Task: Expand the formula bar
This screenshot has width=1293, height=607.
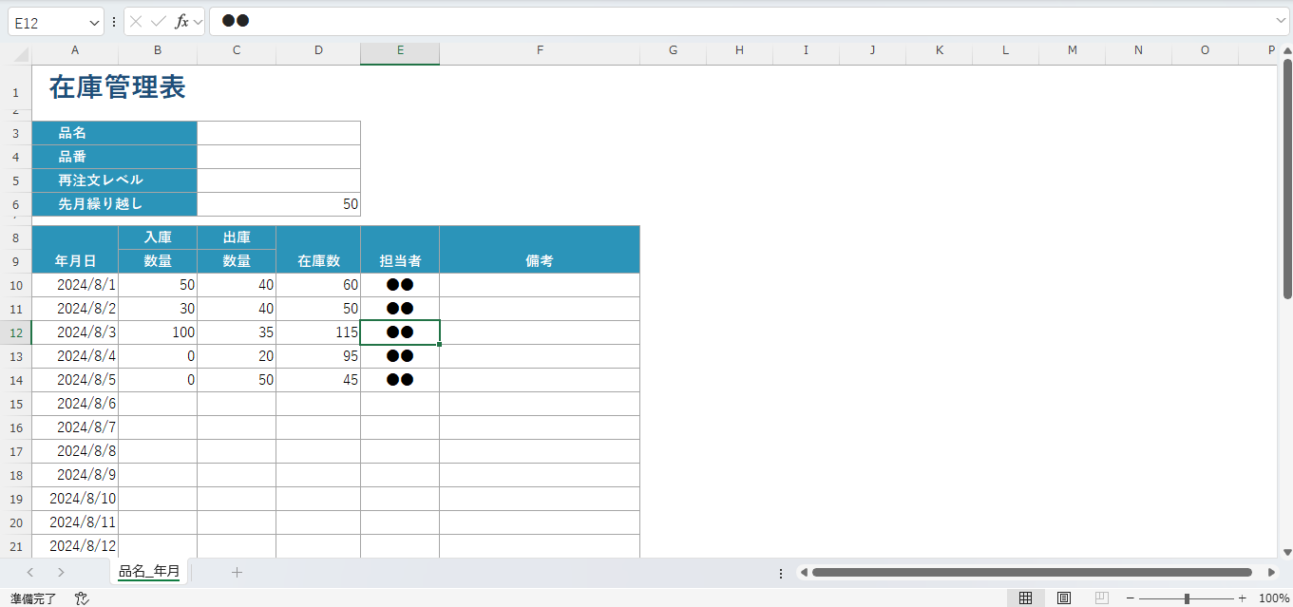Action: click(1281, 21)
